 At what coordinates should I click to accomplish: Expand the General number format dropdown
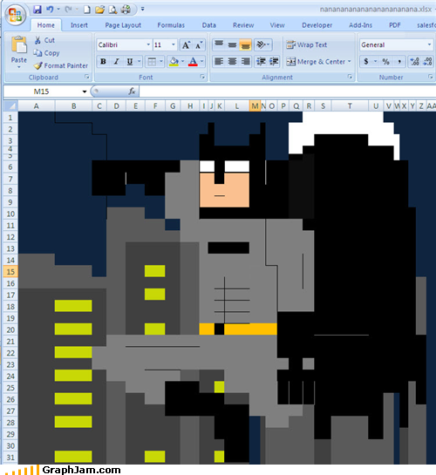pyautogui.click(x=429, y=44)
